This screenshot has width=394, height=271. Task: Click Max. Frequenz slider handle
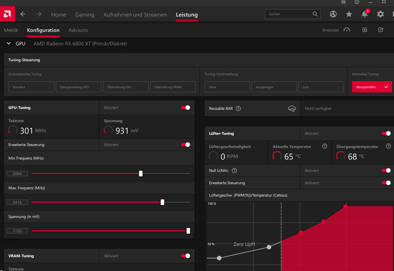(x=162, y=202)
